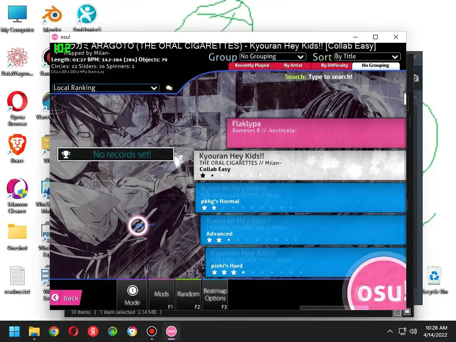Screen dimensions: 456x342
Task: Open the Windows Start menu
Action: tap(14, 331)
